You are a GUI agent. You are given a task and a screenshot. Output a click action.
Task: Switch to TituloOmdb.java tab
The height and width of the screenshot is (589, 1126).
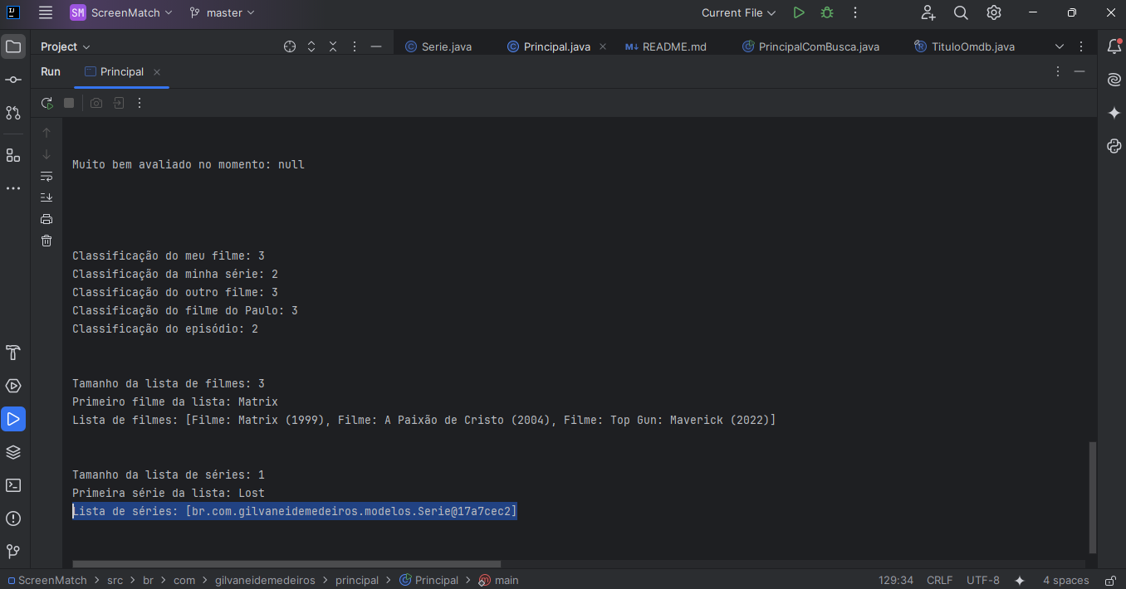(x=964, y=46)
